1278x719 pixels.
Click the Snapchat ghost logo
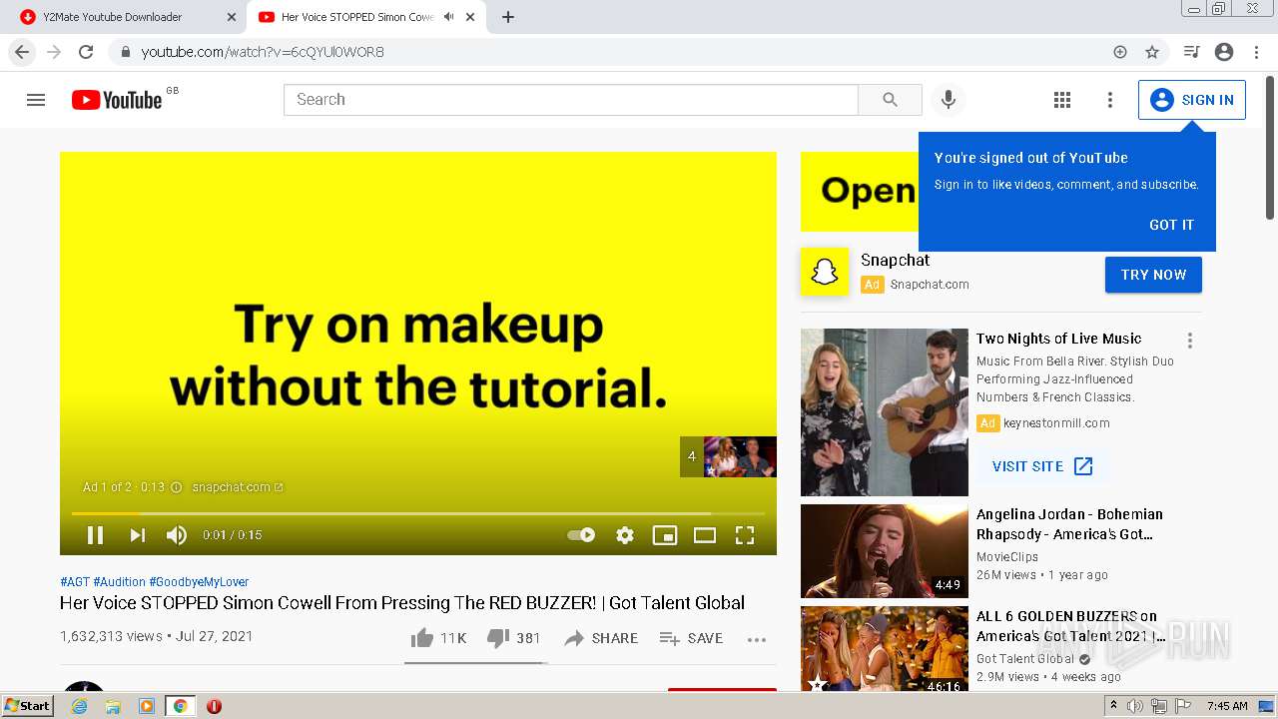click(x=825, y=272)
